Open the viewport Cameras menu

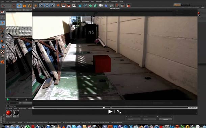(18, 10)
